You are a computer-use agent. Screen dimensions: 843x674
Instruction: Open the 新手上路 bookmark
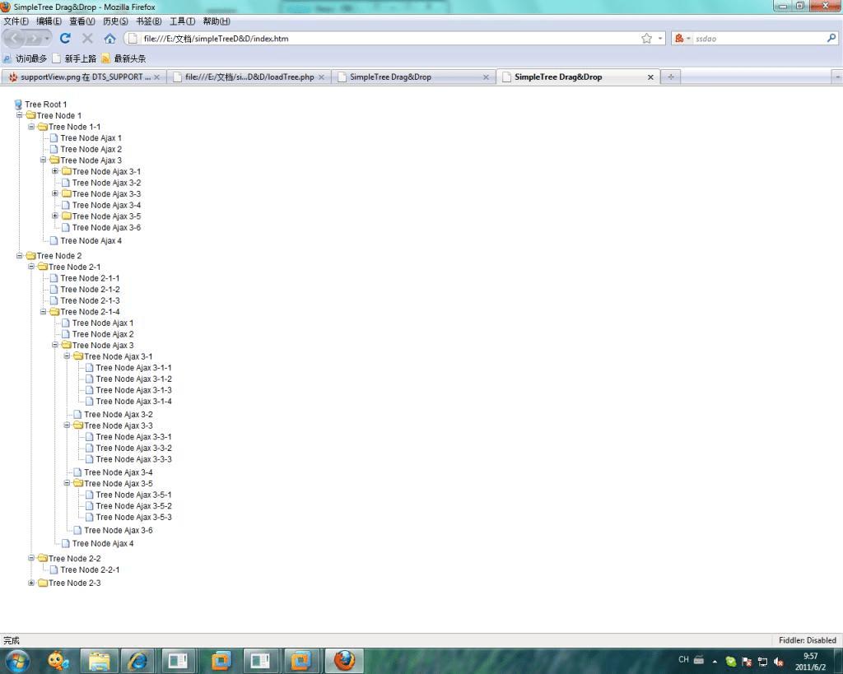click(x=74, y=58)
